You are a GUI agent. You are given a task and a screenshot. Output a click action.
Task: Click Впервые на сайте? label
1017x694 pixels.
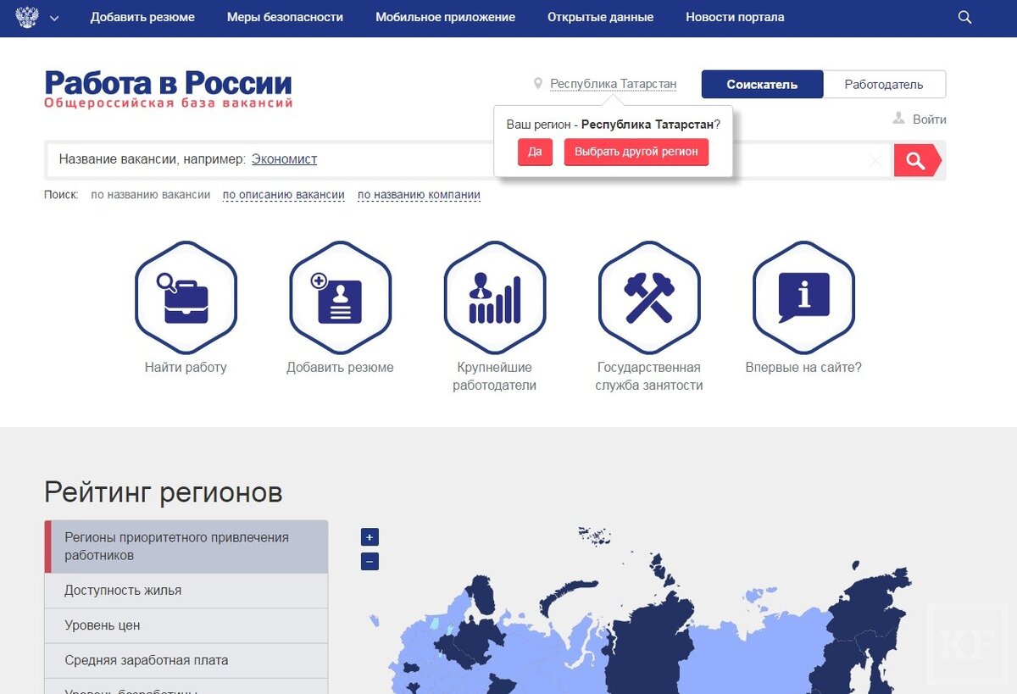803,368
